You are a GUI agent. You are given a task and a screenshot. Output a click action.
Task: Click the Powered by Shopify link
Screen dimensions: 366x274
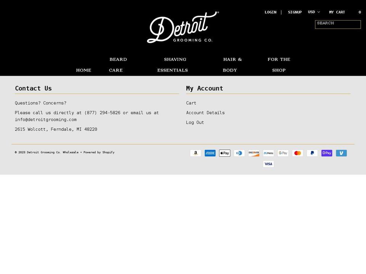point(99,152)
